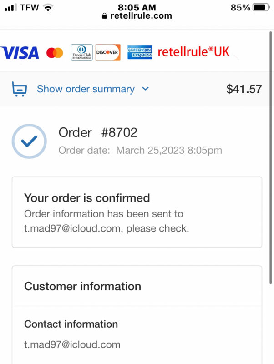274x364 pixels.
Task: Click the order confirmed checkmark circle
Action: pyautogui.click(x=29, y=141)
